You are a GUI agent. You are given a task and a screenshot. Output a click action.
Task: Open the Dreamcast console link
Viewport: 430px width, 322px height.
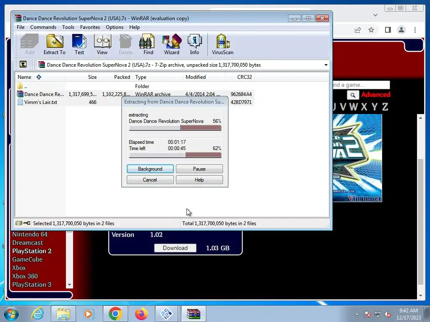pos(28,243)
